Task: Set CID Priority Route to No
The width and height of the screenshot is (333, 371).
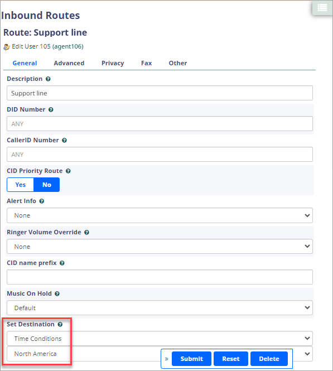Action: [x=47, y=185]
